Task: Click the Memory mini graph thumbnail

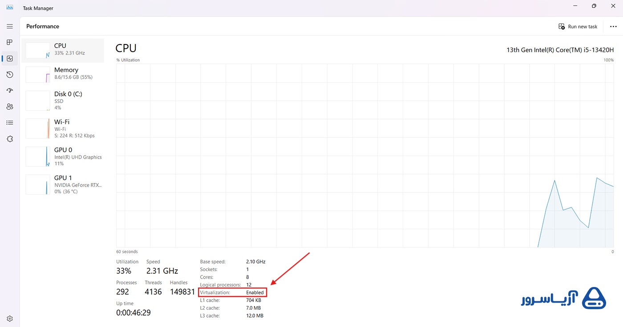Action: click(x=38, y=75)
